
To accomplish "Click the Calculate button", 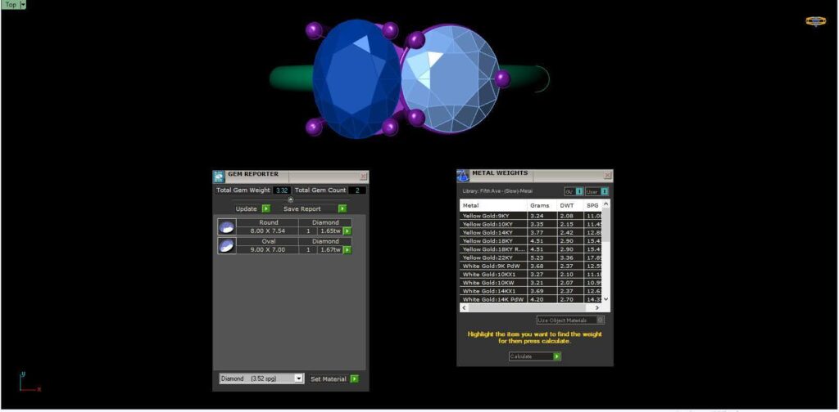I will (531, 356).
